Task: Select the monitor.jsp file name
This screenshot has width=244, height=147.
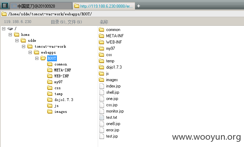Action: [x=115, y=111]
